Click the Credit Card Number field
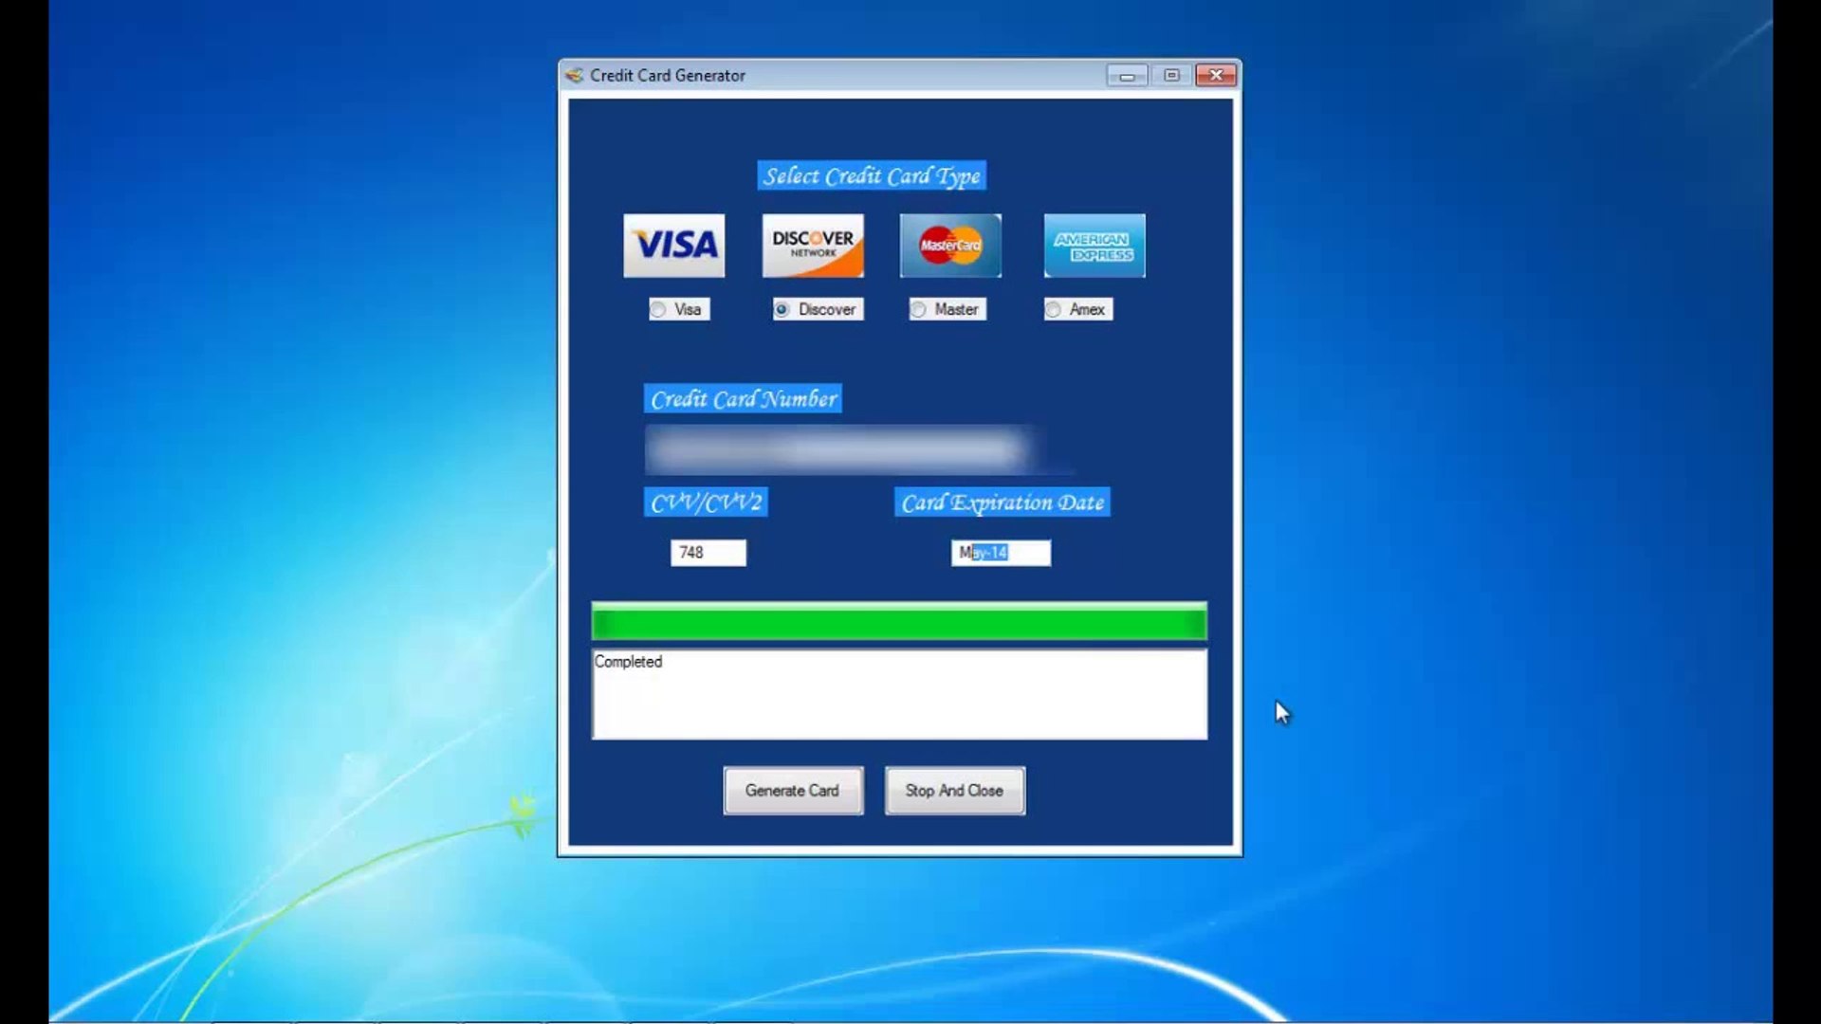Viewport: 1821px width, 1024px height. pos(835,450)
